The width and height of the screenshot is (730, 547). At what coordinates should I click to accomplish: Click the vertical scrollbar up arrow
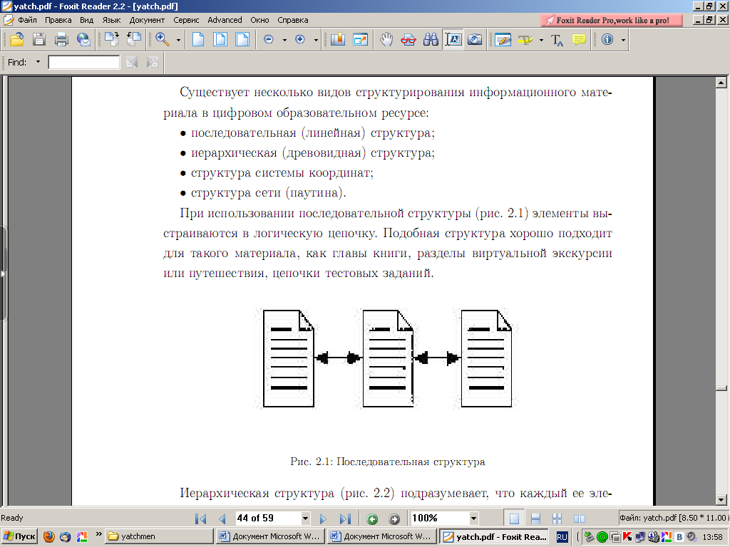point(721,83)
